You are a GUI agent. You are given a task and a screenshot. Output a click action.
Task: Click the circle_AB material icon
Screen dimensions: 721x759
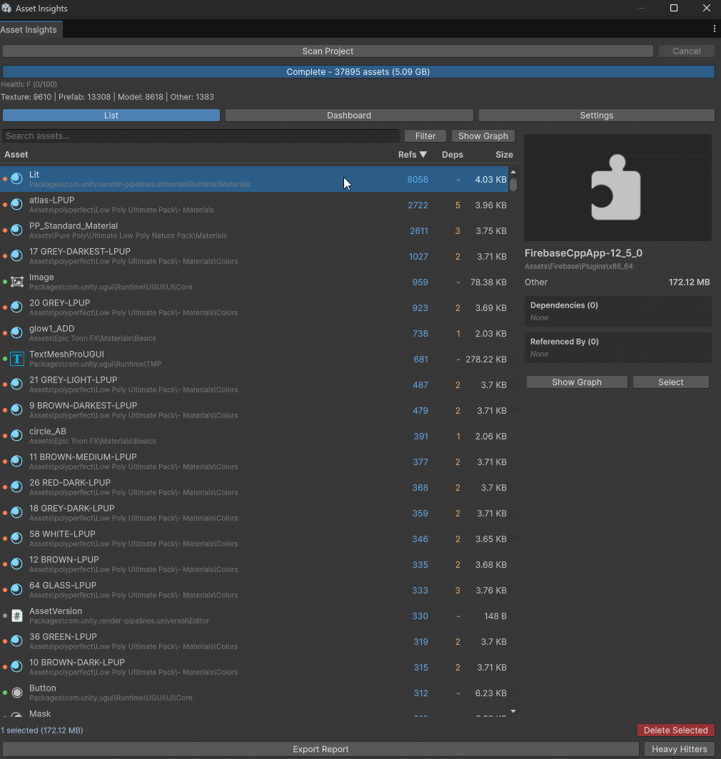click(x=17, y=435)
